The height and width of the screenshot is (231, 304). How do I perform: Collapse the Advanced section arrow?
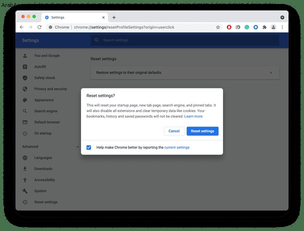[77, 146]
